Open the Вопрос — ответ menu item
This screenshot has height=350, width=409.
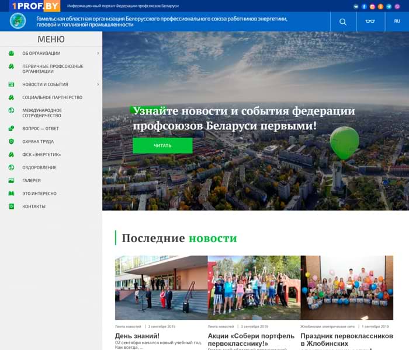click(41, 128)
